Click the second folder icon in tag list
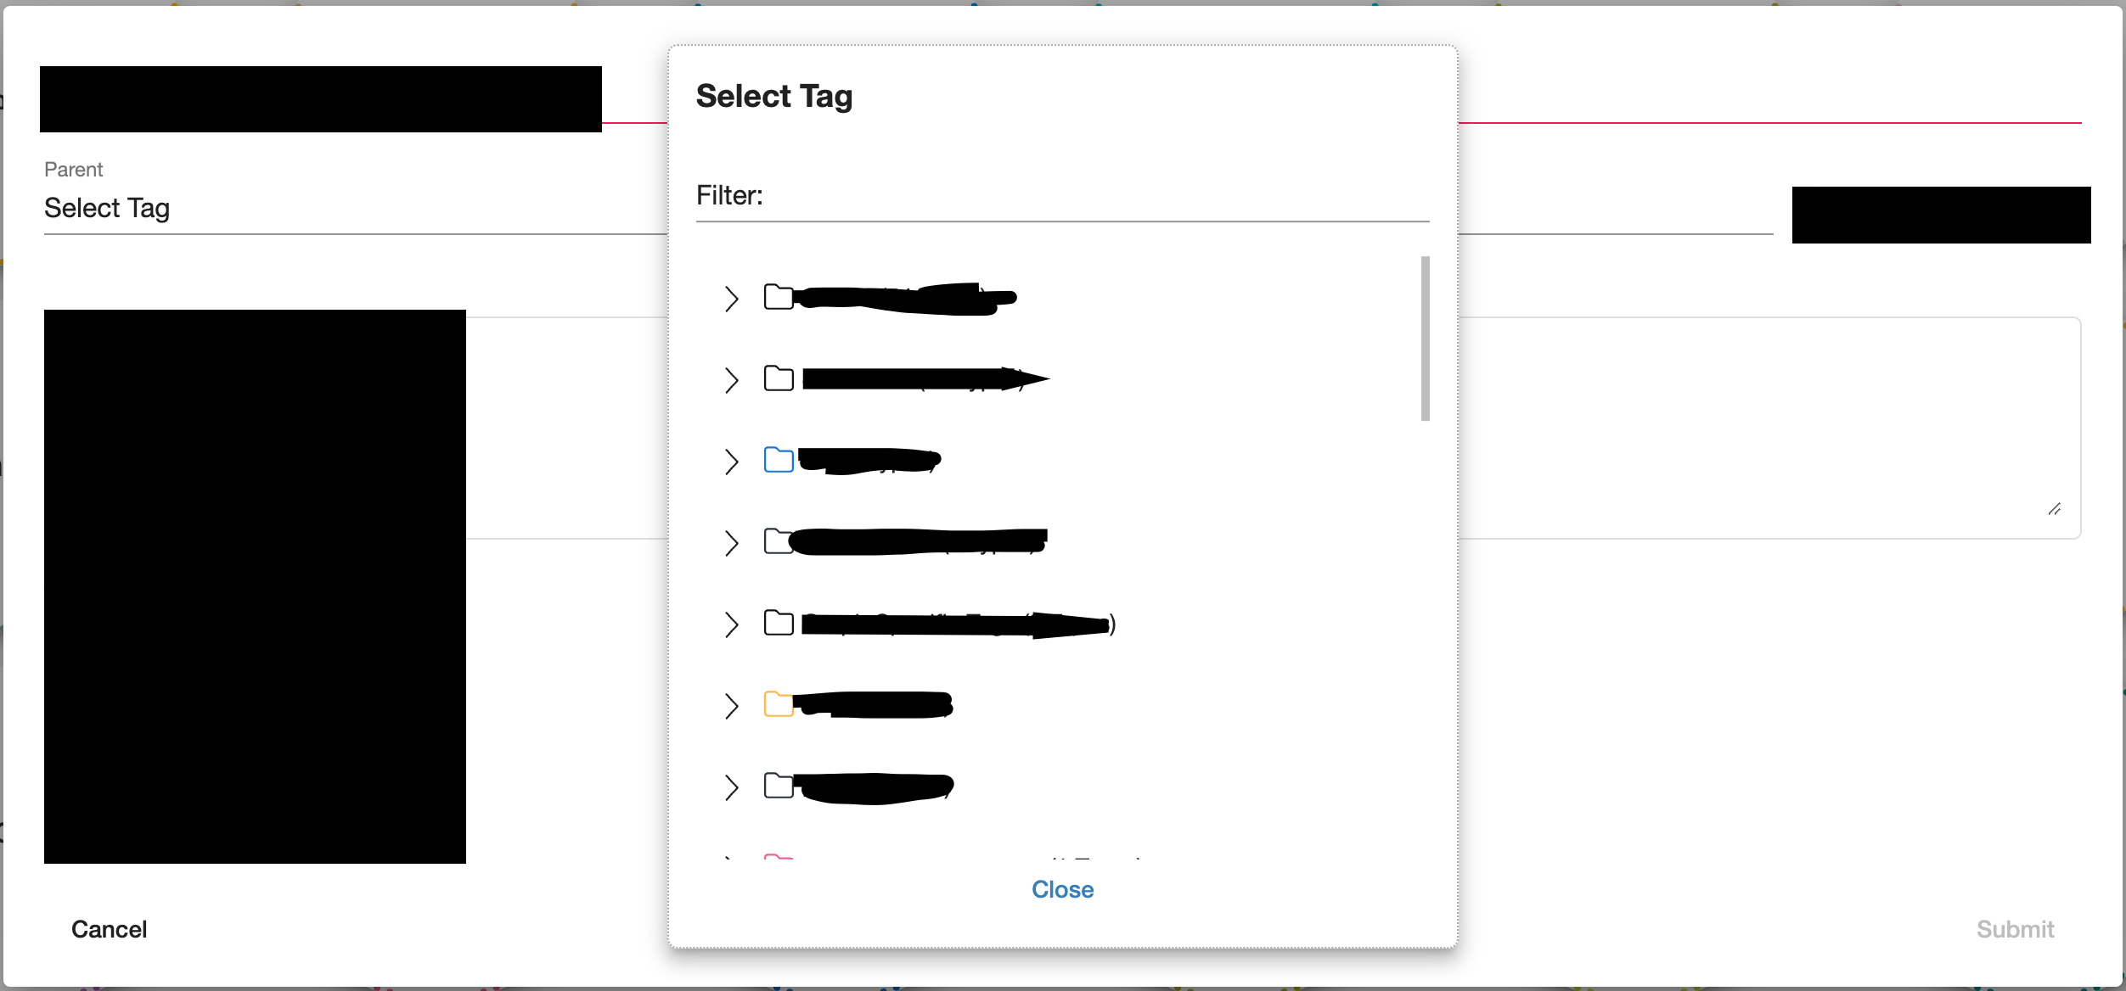Image resolution: width=2126 pixels, height=991 pixels. [778, 378]
